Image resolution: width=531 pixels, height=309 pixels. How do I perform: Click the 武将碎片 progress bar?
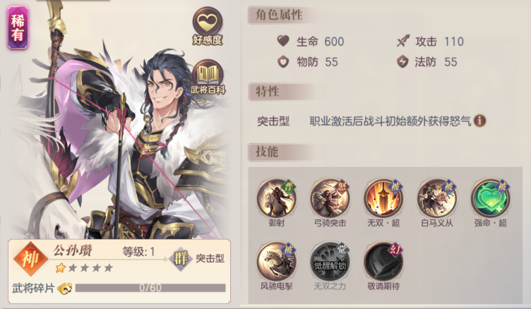click(150, 288)
